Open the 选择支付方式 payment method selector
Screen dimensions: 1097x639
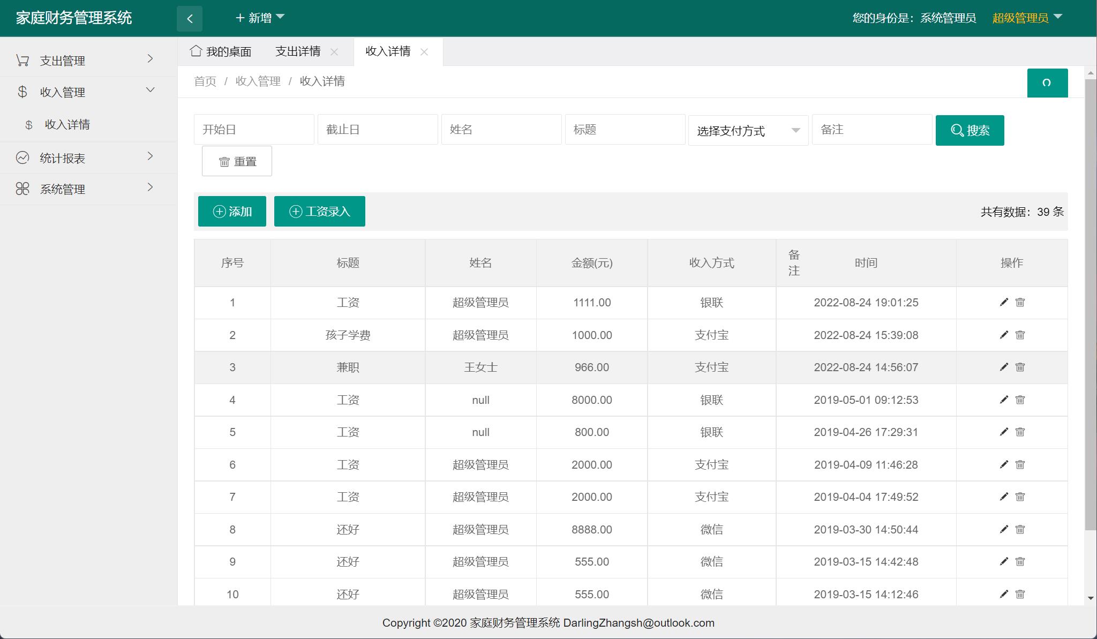[x=747, y=130]
